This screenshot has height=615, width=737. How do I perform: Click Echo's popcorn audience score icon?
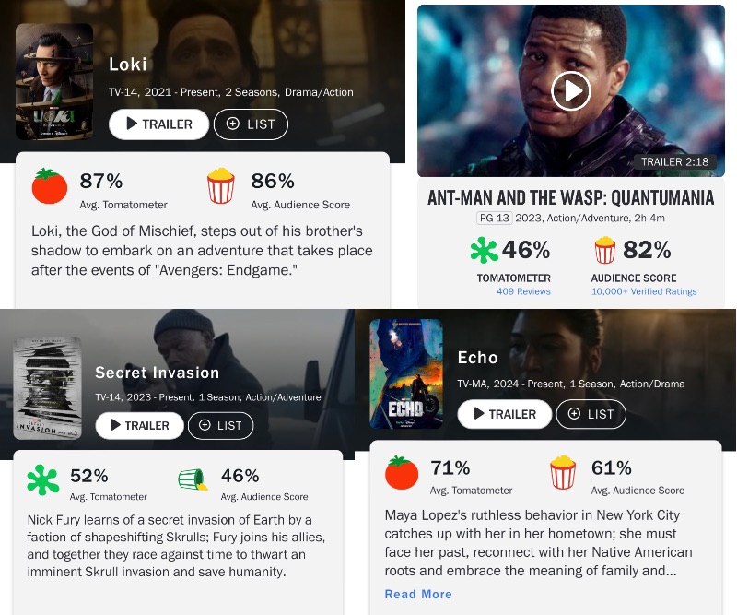tap(563, 473)
